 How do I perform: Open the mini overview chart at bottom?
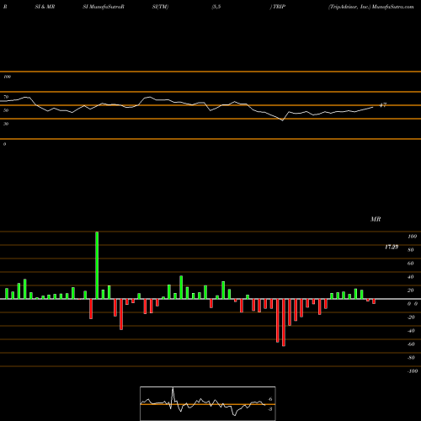point(208,403)
